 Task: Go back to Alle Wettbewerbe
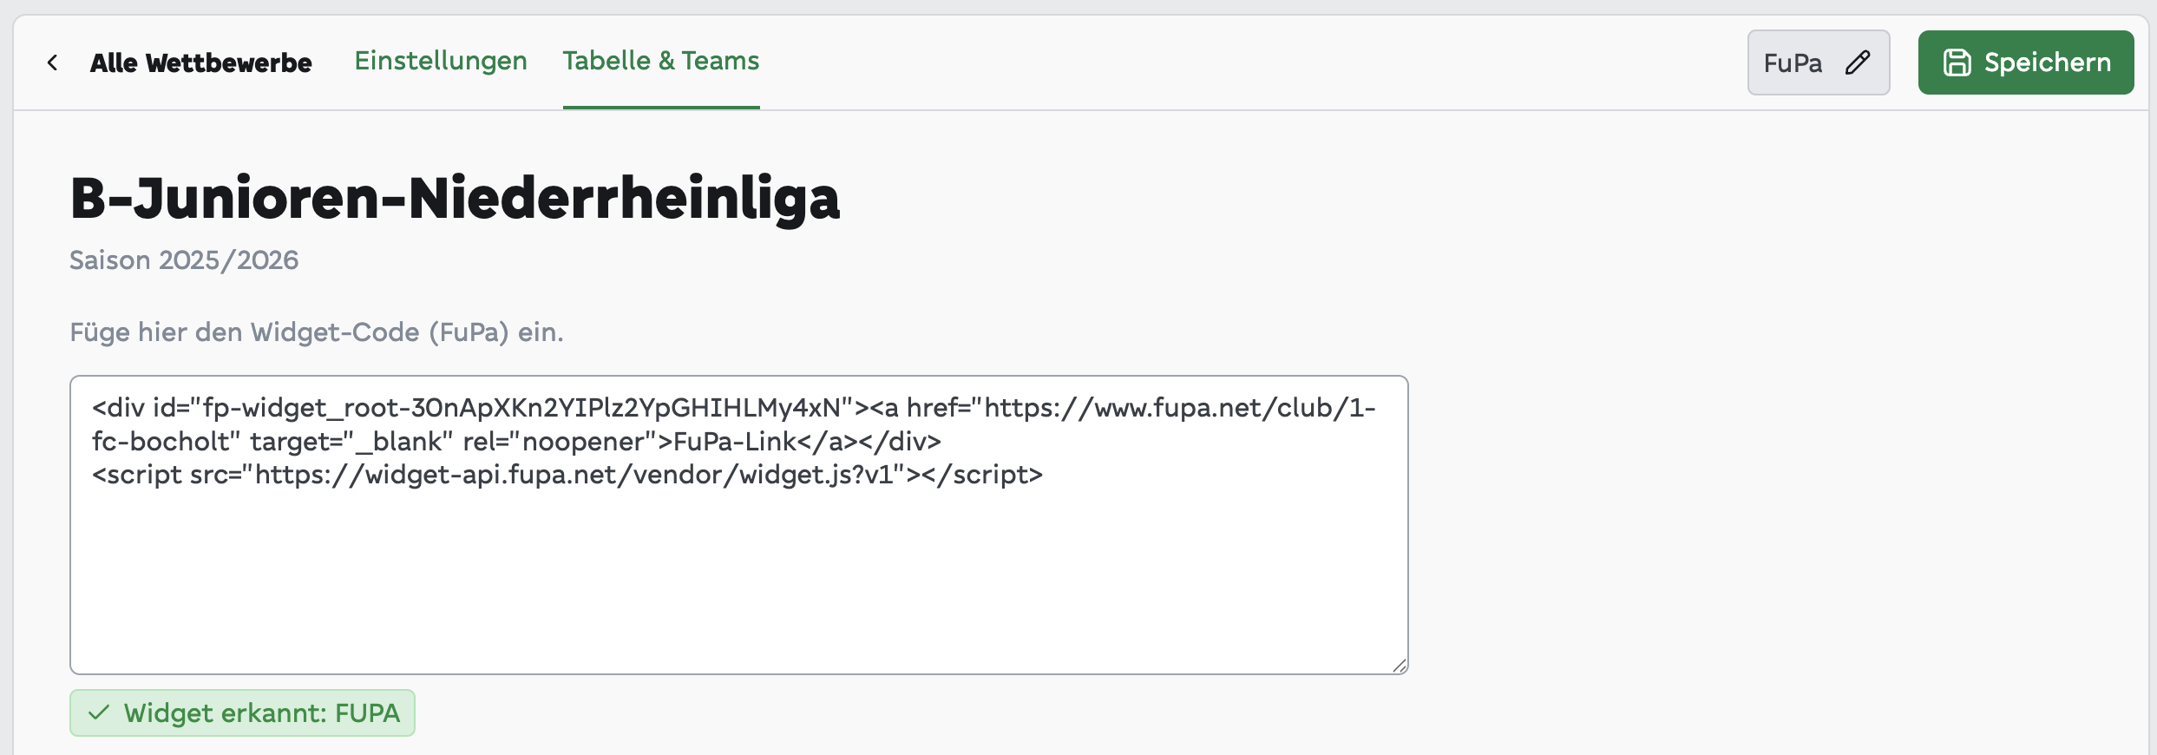[x=200, y=62]
